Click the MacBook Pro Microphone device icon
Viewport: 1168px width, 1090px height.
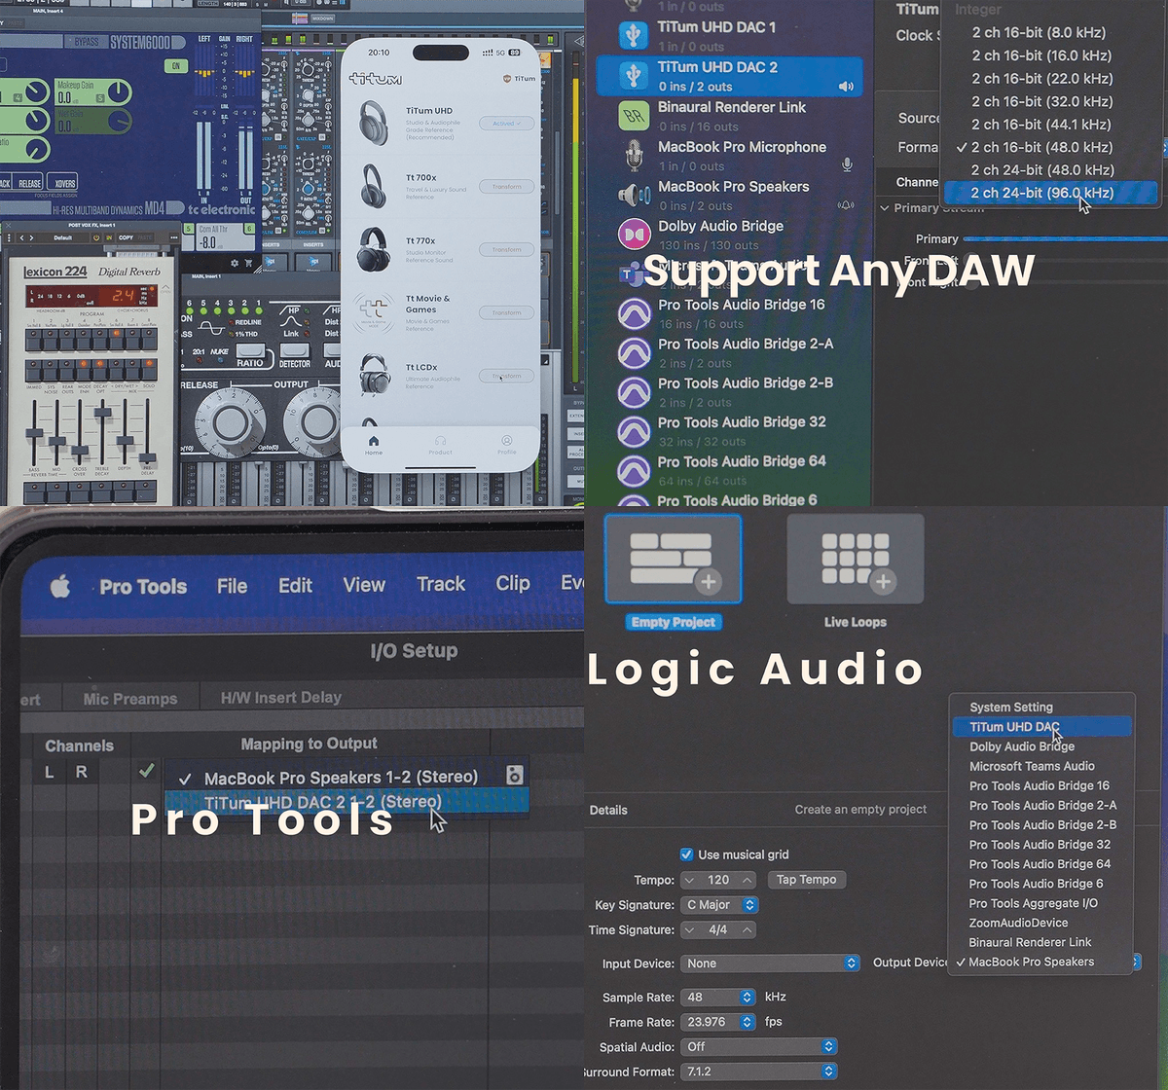(x=635, y=156)
